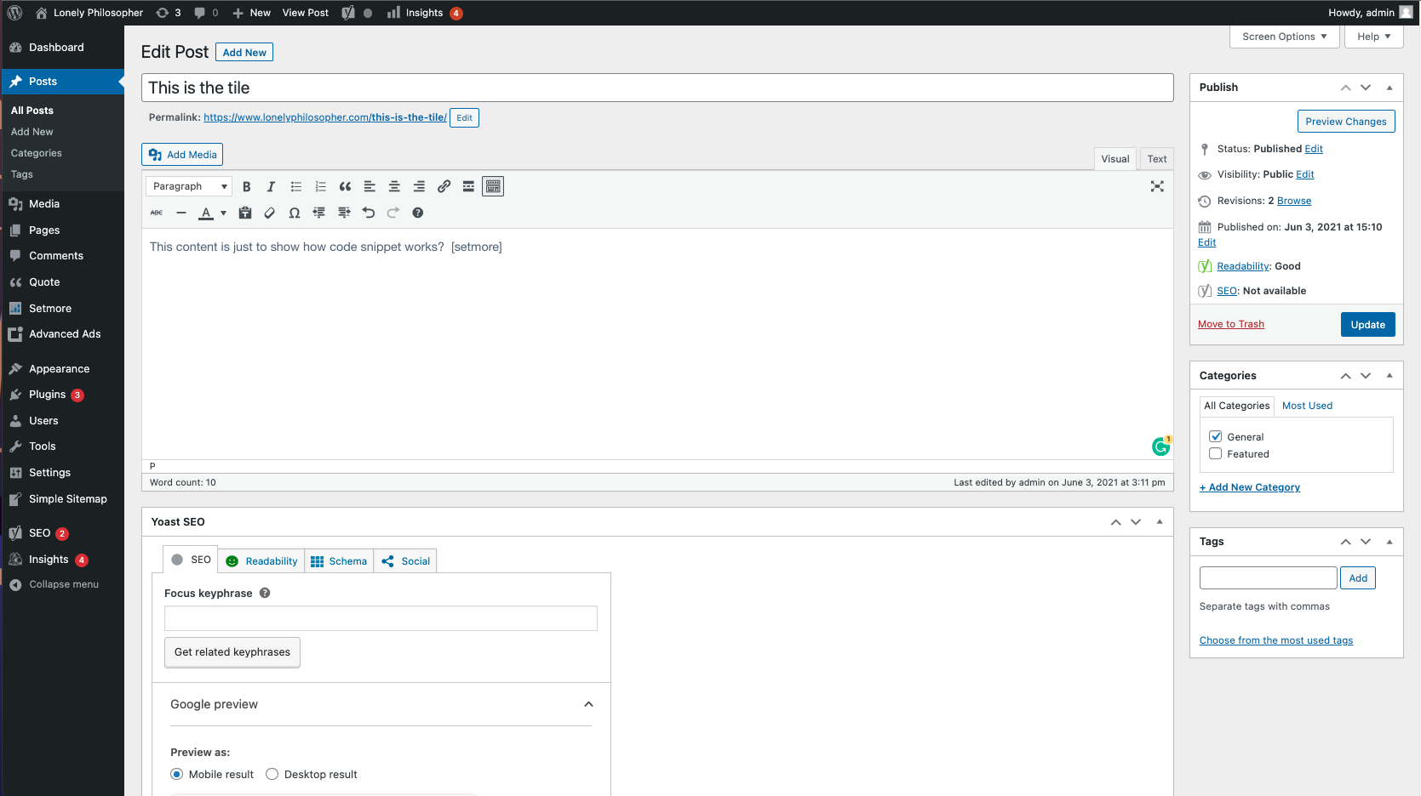1421x796 pixels.
Task: Align text center
Action: coord(394,187)
